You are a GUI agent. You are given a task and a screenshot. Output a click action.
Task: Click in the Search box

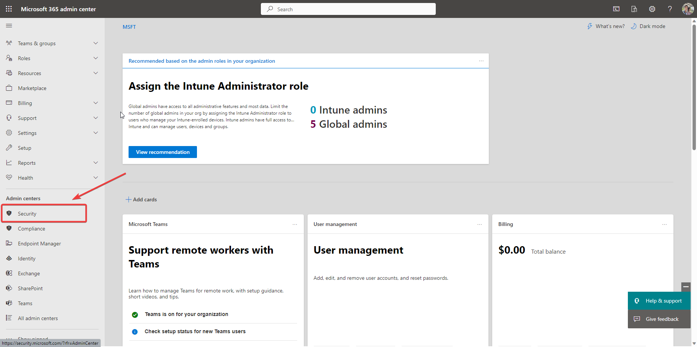(x=348, y=9)
